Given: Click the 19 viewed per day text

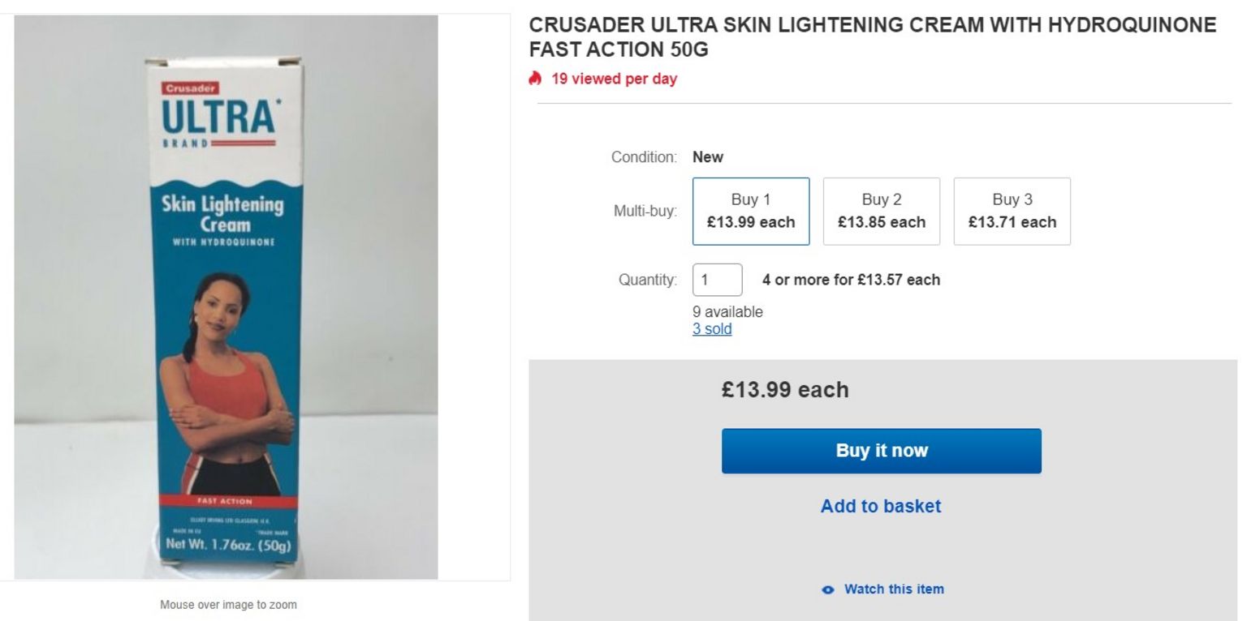Looking at the screenshot, I should point(615,79).
